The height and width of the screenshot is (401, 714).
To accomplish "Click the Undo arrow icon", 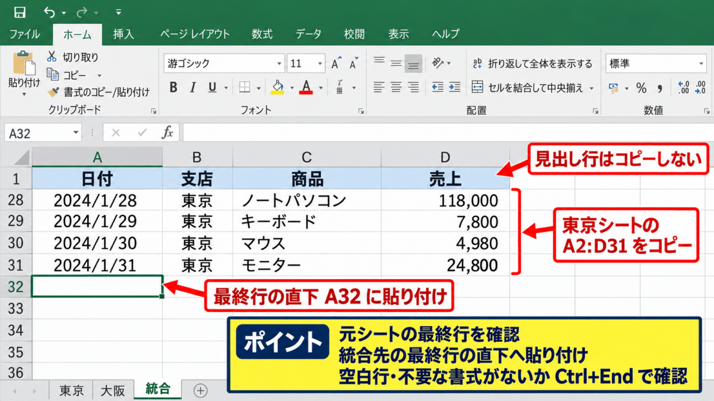I will pos(49,12).
